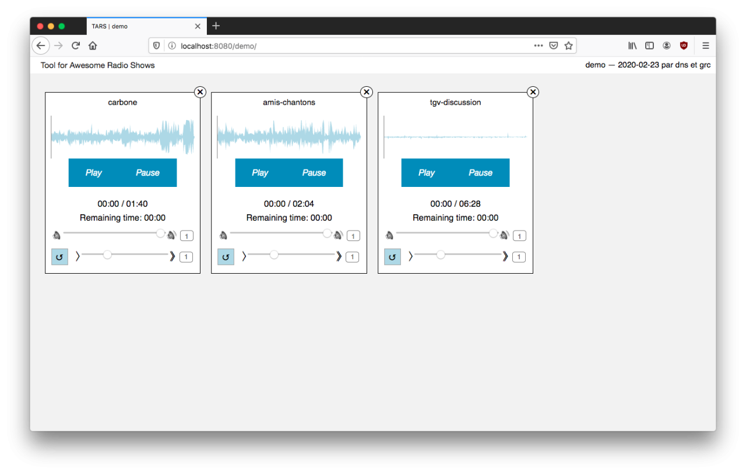Toggle loop button on tgv-discussion player
This screenshot has width=746, height=474.
(x=392, y=257)
